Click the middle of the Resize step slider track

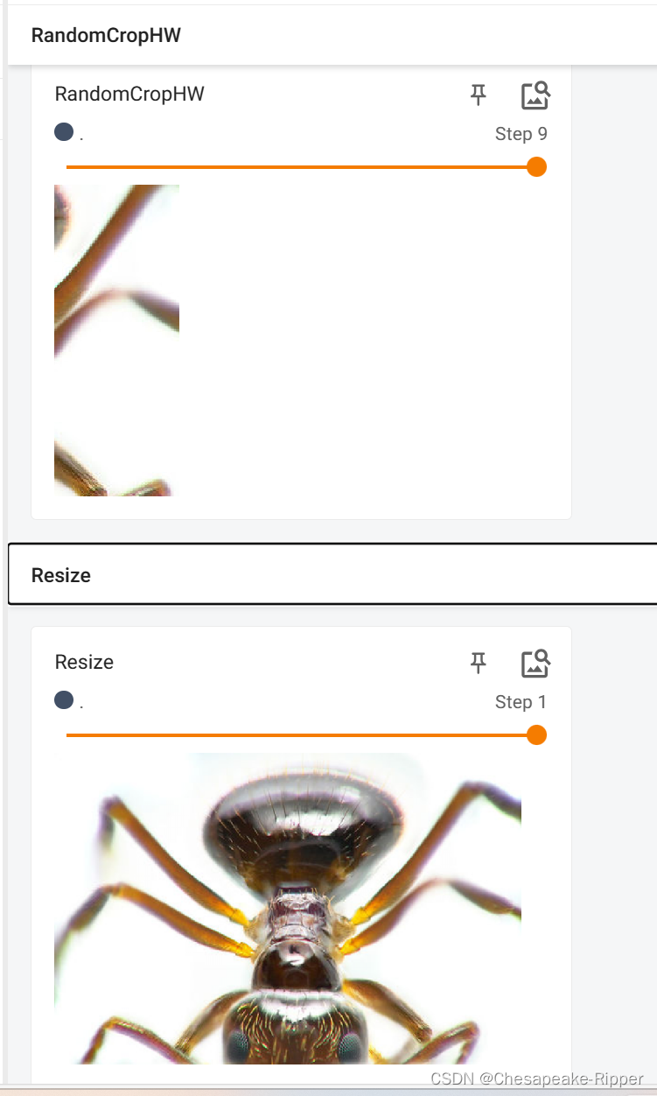pyautogui.click(x=302, y=734)
